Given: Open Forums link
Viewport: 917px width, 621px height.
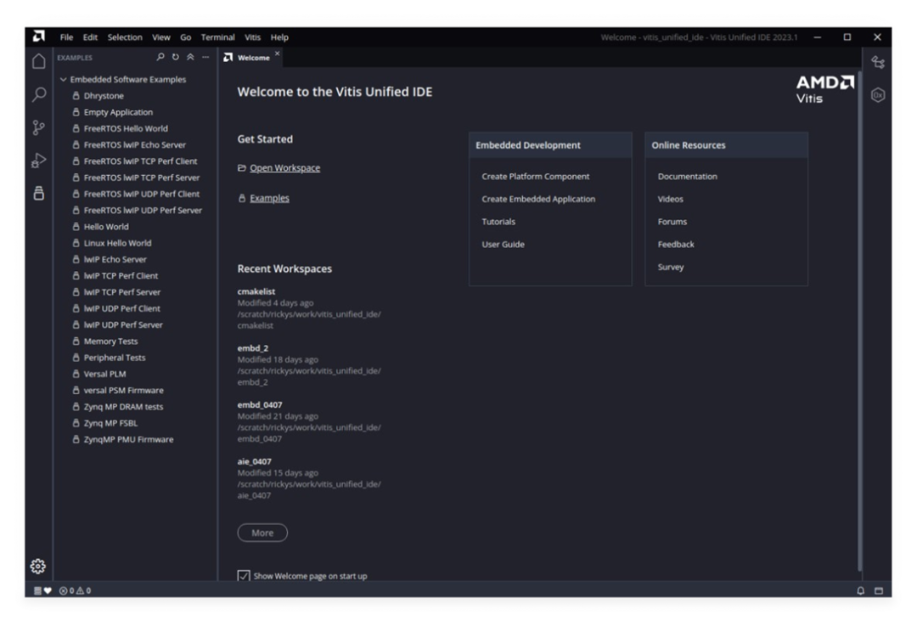Looking at the screenshot, I should click(672, 221).
